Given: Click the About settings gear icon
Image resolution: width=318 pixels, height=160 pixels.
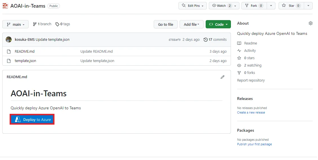Looking at the screenshot, I should pyautogui.click(x=311, y=23).
